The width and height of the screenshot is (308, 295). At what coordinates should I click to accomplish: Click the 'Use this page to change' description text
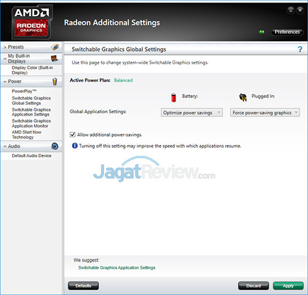pos(140,63)
